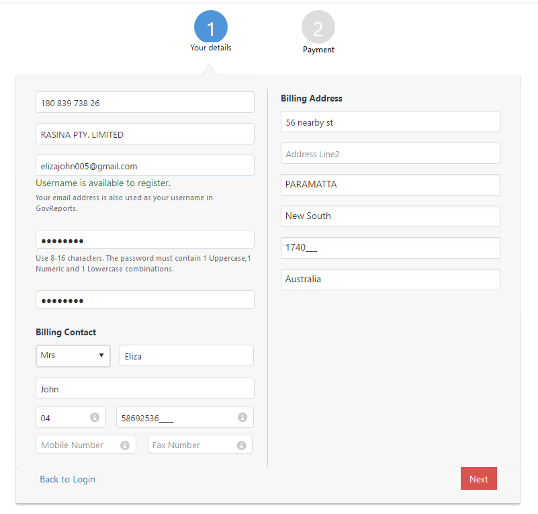
Task: Click the Australia country field
Action: (390, 280)
